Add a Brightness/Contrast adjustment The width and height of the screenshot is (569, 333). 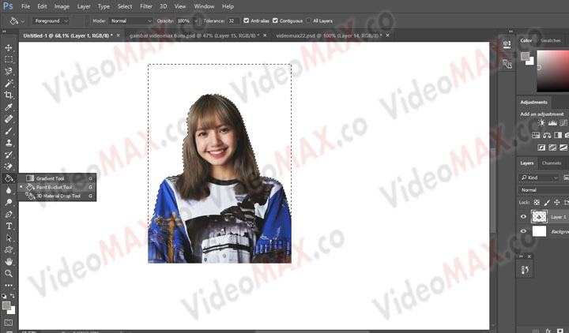pyautogui.click(x=541, y=123)
